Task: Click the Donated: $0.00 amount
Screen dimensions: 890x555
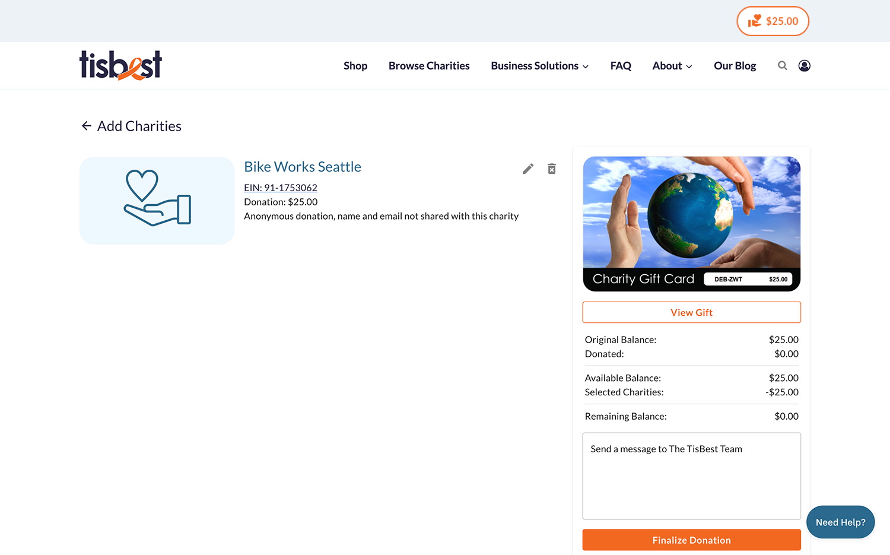Action: pyautogui.click(x=787, y=354)
